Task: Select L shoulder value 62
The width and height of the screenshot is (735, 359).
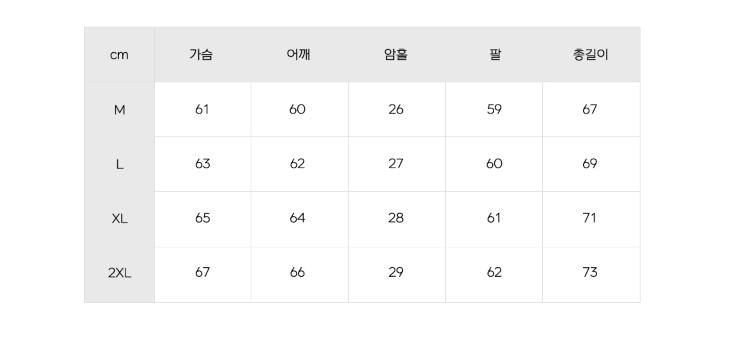Action: [297, 164]
